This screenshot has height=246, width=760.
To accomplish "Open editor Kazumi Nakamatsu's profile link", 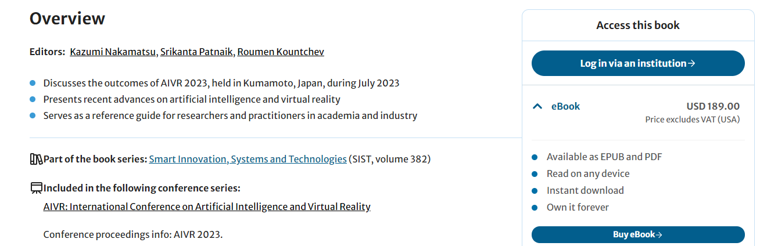I will click(x=113, y=52).
